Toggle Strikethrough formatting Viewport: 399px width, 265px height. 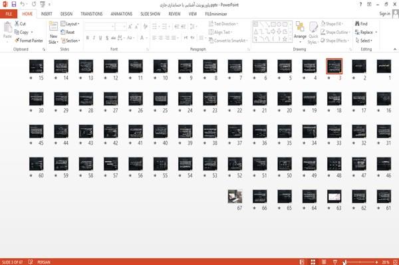[113, 38]
